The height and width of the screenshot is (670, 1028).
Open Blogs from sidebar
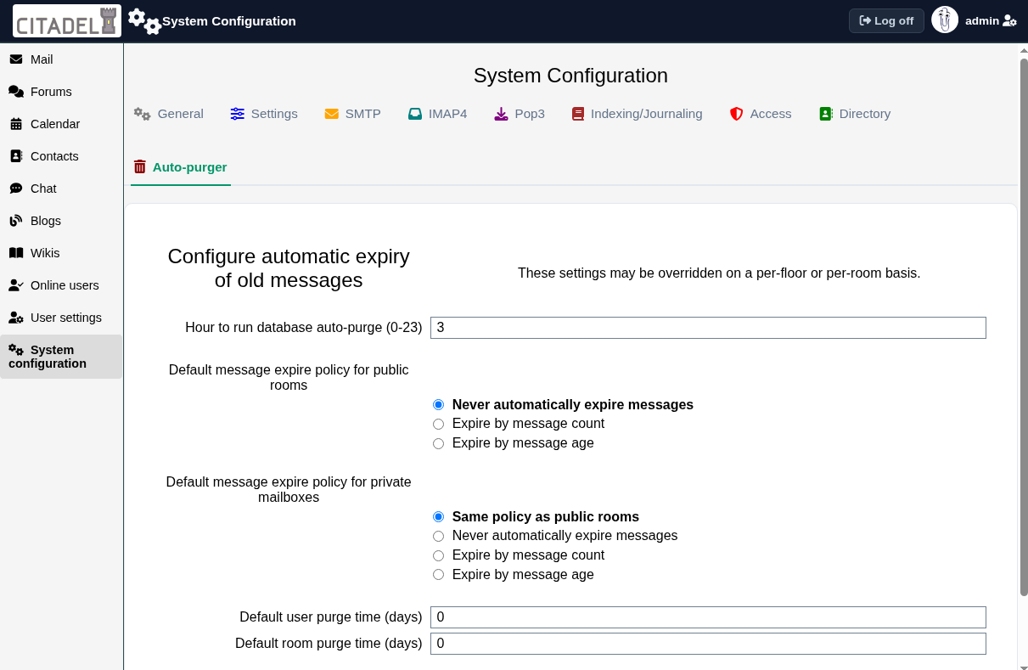(61, 221)
